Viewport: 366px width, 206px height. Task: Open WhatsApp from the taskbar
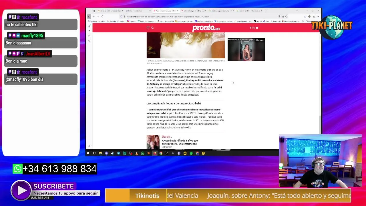coord(143,153)
